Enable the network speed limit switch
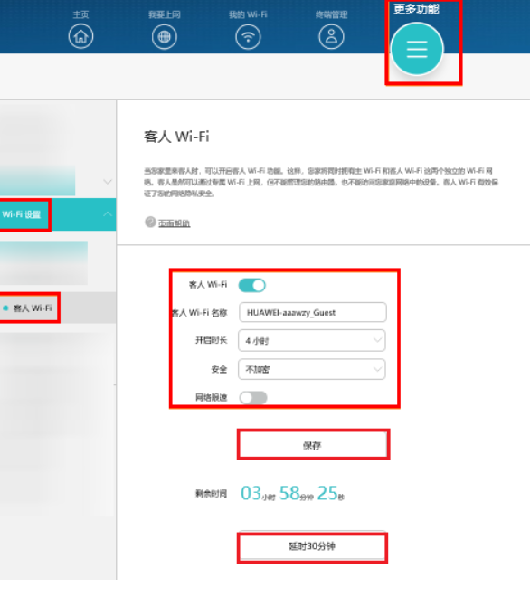 point(253,397)
